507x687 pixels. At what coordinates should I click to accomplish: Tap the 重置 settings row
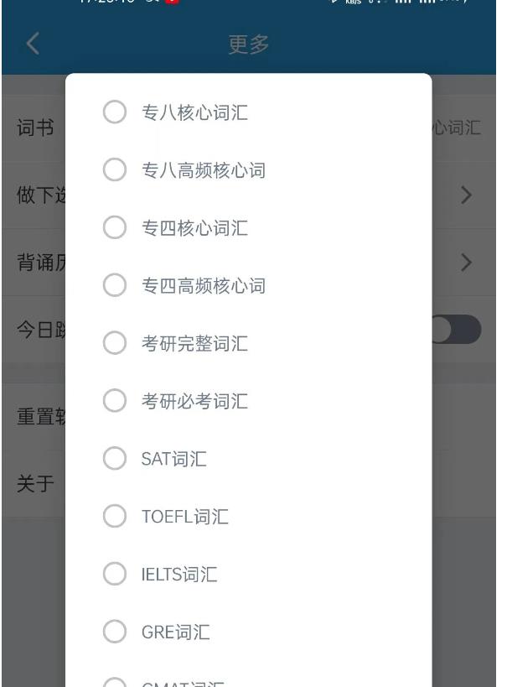click(249, 417)
